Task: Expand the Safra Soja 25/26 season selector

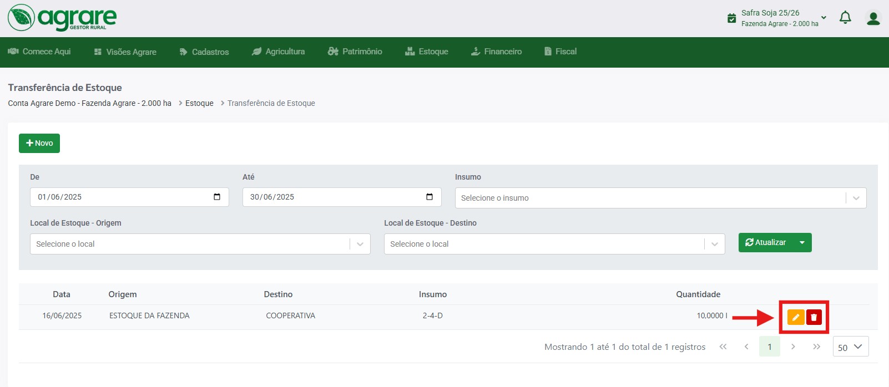Action: pyautogui.click(x=824, y=18)
